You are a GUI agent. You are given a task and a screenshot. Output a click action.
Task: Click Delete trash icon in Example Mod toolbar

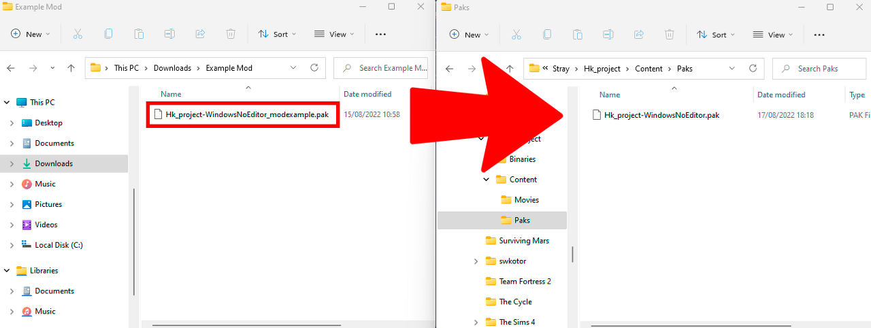(231, 34)
